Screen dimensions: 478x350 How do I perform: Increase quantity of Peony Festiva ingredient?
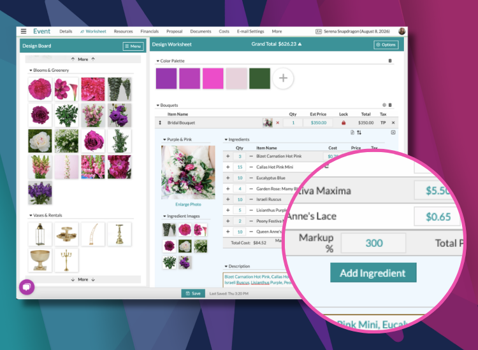228,221
